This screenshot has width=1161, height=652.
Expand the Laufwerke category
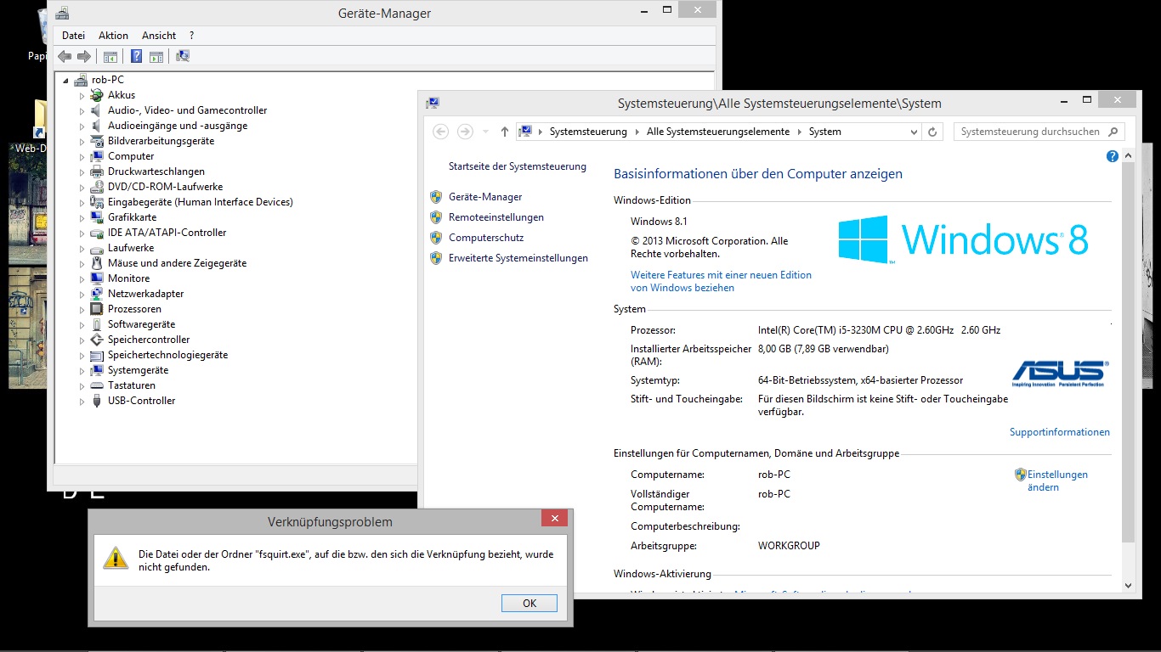pos(82,249)
